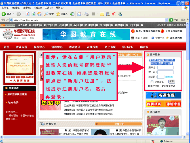Check the 记住信息 checkbox
Image resolution: width=190 pixels, height=143 pixels.
click(x=152, y=82)
